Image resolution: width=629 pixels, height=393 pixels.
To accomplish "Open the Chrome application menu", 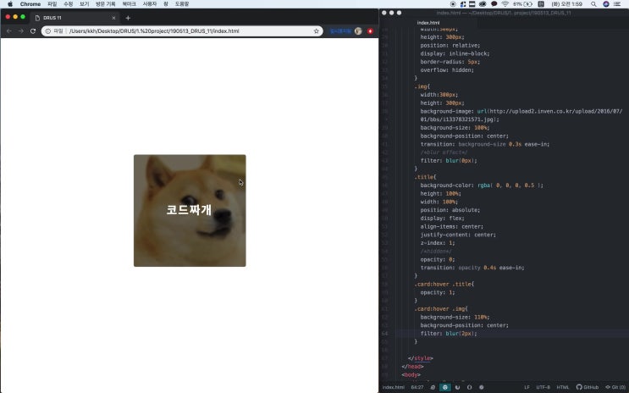I will click(30, 4).
